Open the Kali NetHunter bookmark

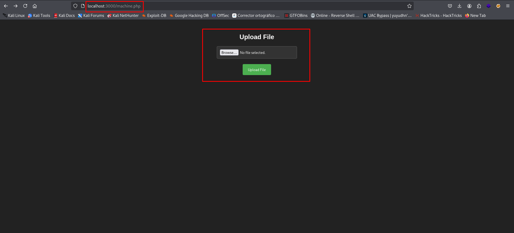click(123, 16)
